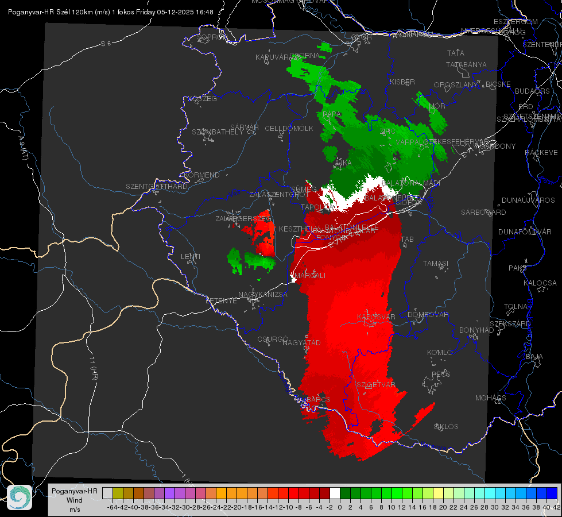Click the 'm/s' unit label in legend
The width and height of the screenshot is (562, 517).
tap(75, 510)
